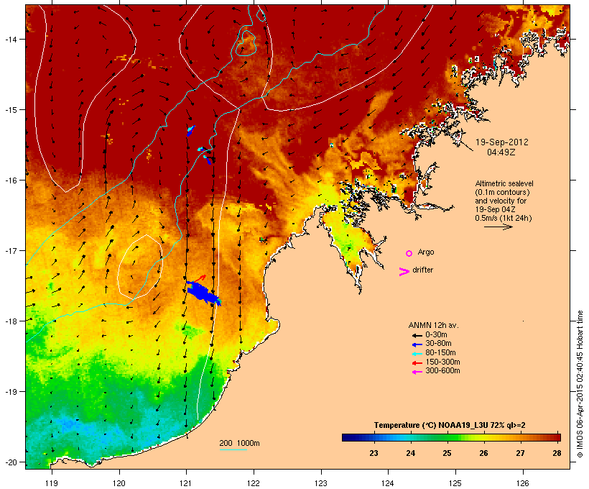589x489 pixels.
Task: Click the '0-30m' depth label
Action: point(436,334)
